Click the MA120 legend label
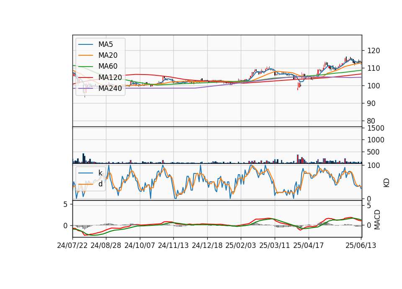Viewport: 402px width, 289px height. [110, 77]
